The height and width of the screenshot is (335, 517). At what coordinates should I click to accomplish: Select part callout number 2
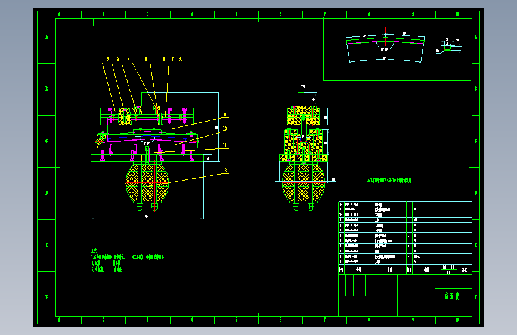tap(108, 60)
